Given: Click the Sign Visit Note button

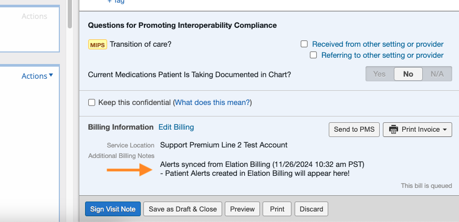Looking at the screenshot, I should coord(112,209).
